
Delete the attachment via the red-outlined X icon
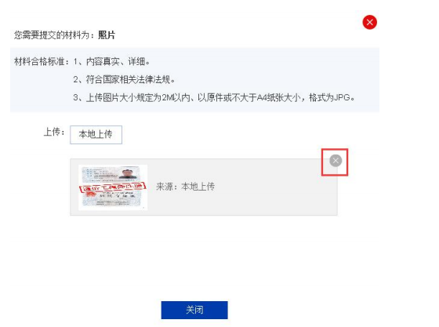[336, 161]
